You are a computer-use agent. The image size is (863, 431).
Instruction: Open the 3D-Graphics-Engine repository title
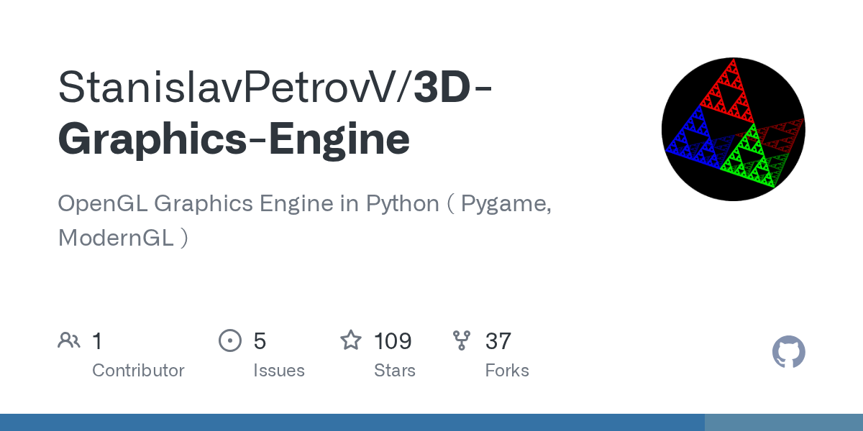click(x=275, y=113)
